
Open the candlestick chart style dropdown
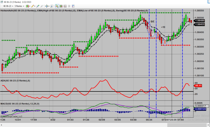[x=28, y=6]
